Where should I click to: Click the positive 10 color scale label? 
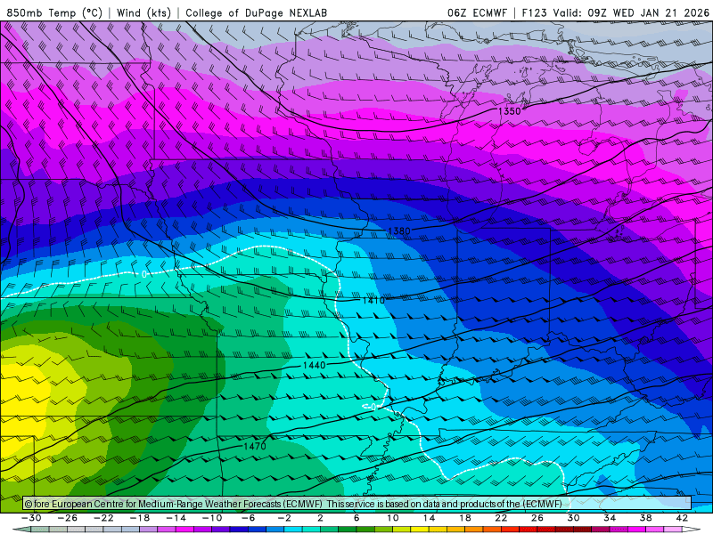[x=392, y=518]
